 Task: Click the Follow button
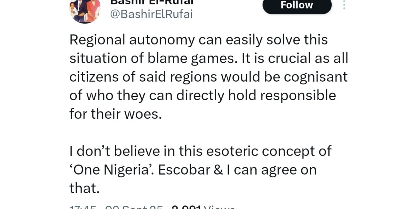[297, 5]
